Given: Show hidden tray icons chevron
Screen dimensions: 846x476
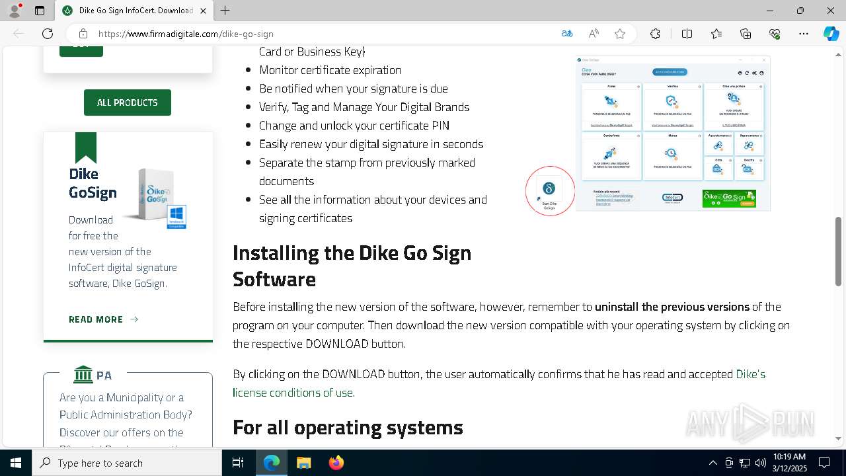Looking at the screenshot, I should tap(712, 463).
